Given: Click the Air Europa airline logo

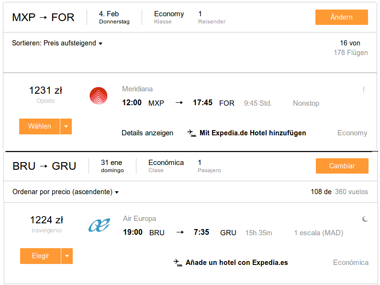Looking at the screenshot, I should point(99,225).
